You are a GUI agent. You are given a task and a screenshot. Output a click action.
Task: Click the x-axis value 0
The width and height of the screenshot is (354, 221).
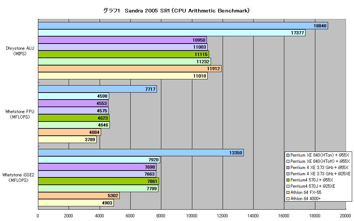pyautogui.click(x=38, y=216)
